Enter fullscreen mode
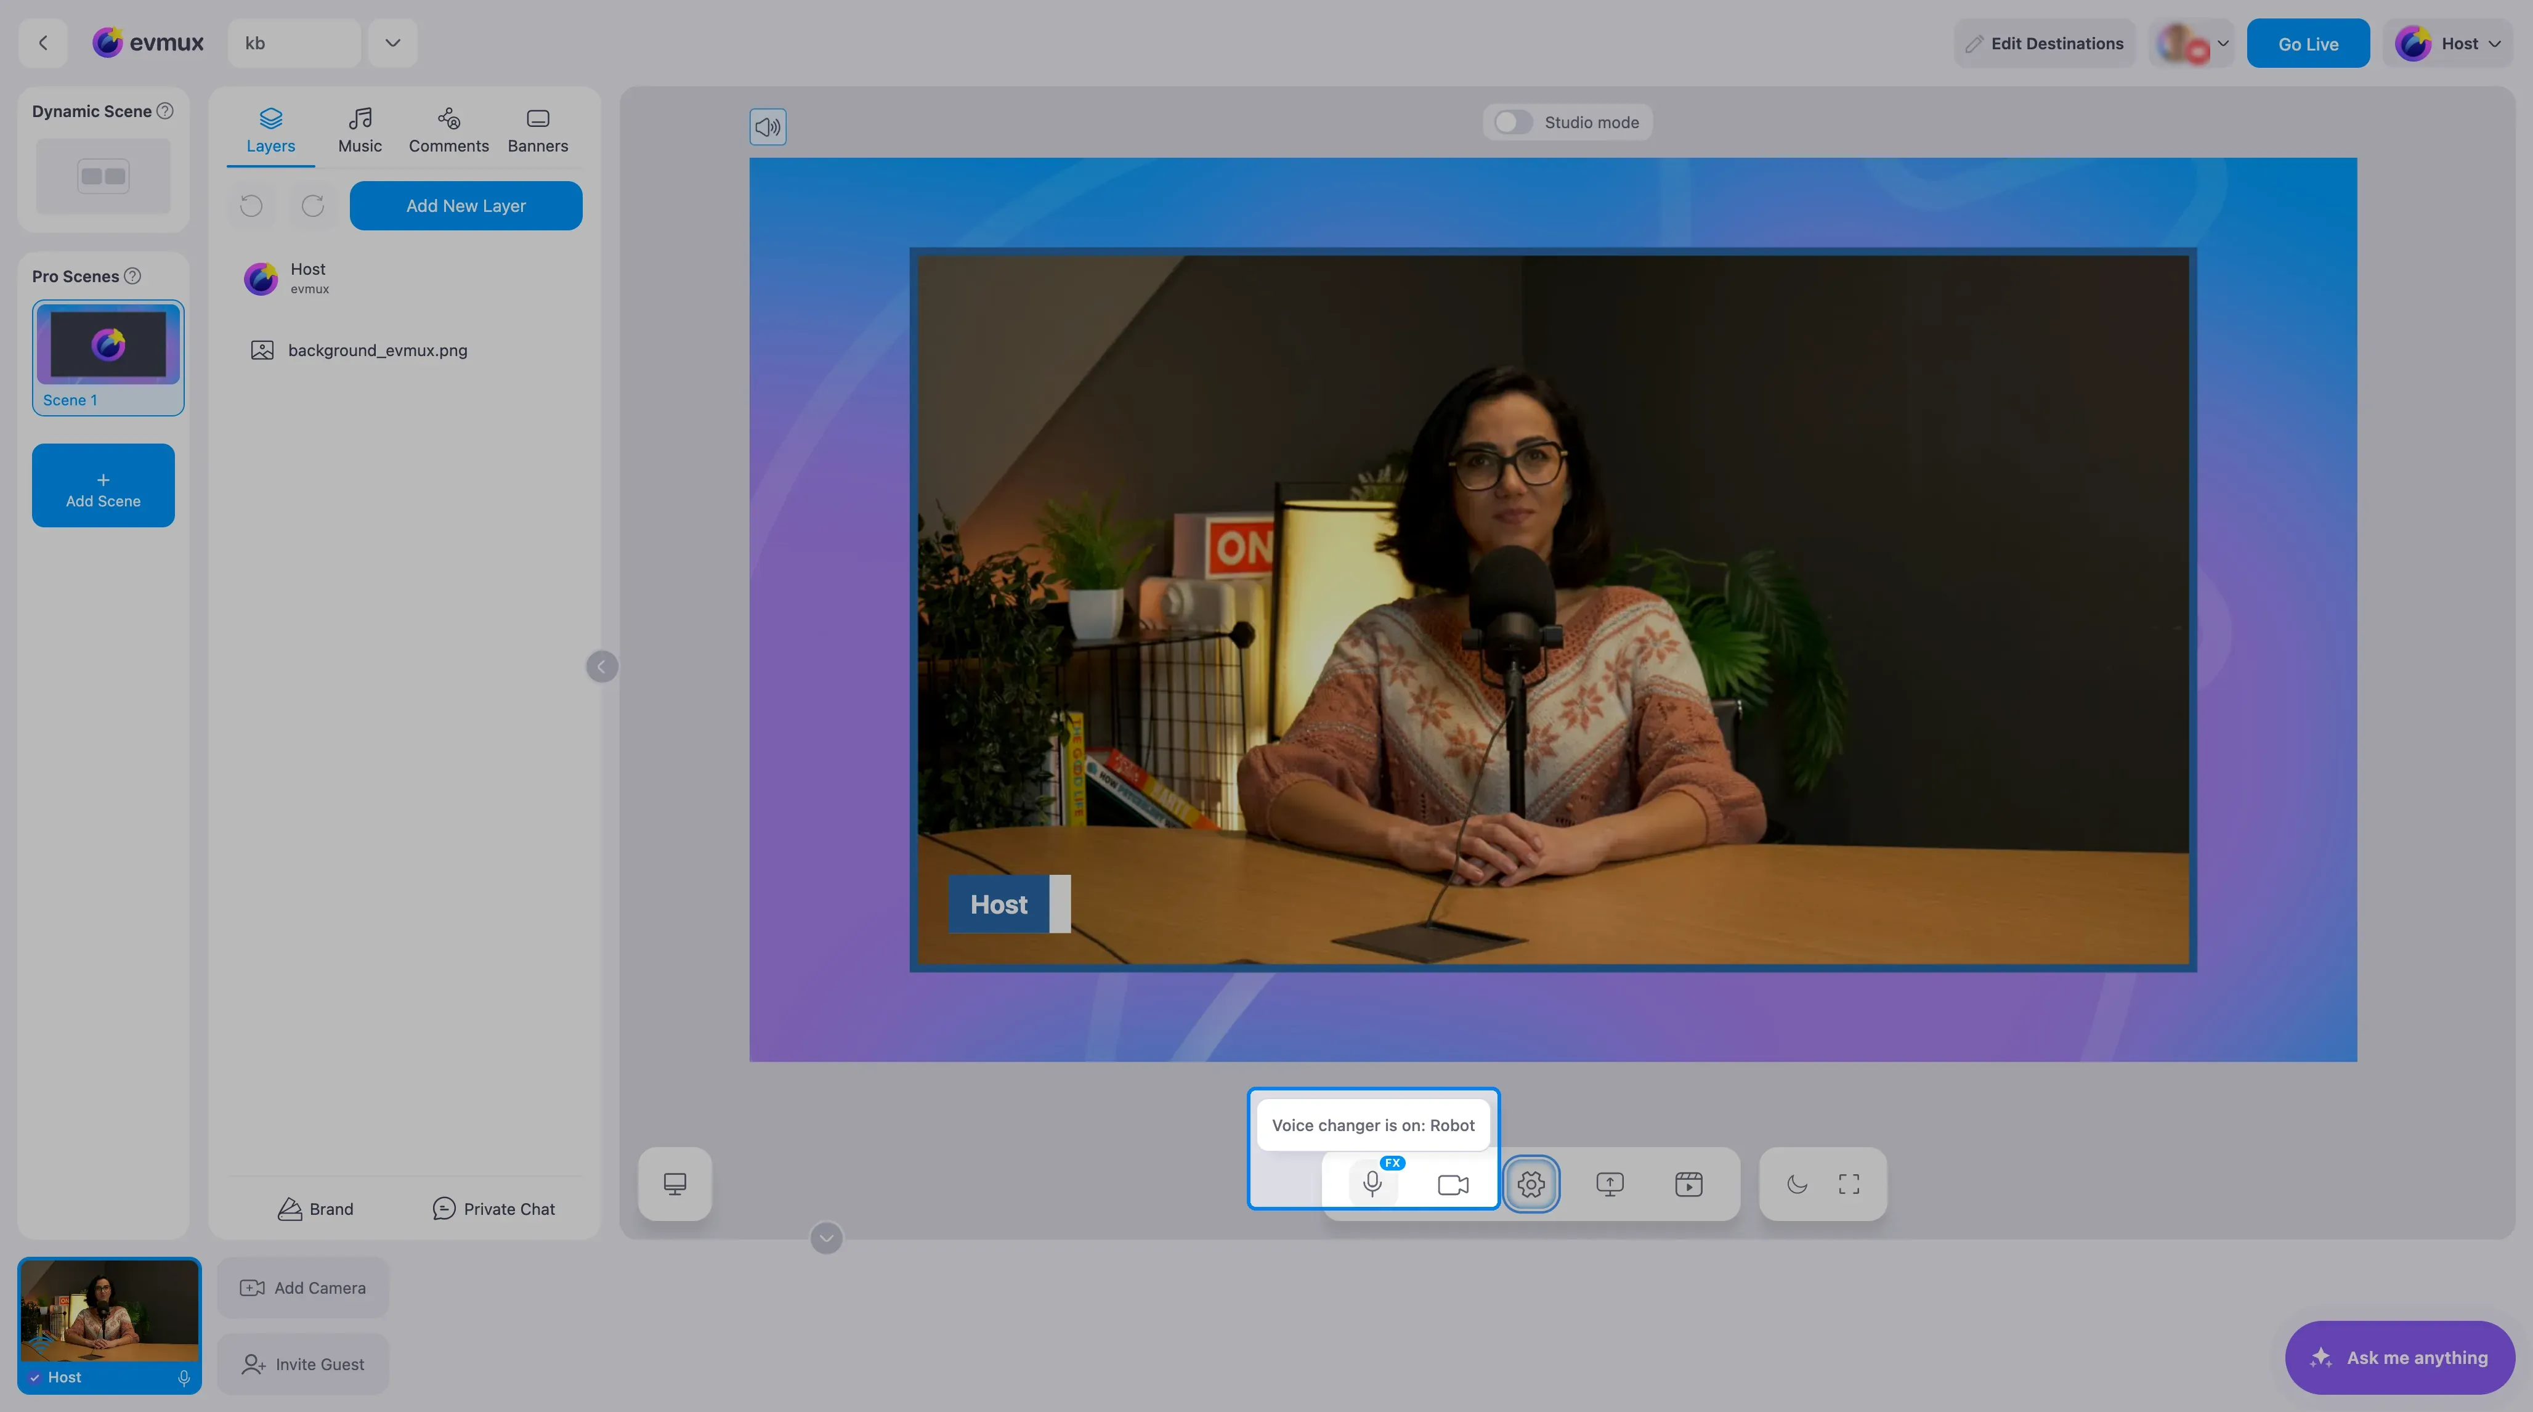Viewport: 2533px width, 1412px height. [1849, 1184]
